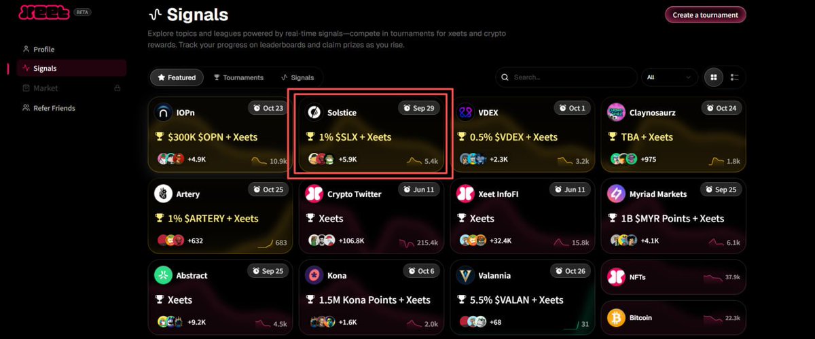Click the VDEX project logo icon
The width and height of the screenshot is (815, 339).
(465, 112)
